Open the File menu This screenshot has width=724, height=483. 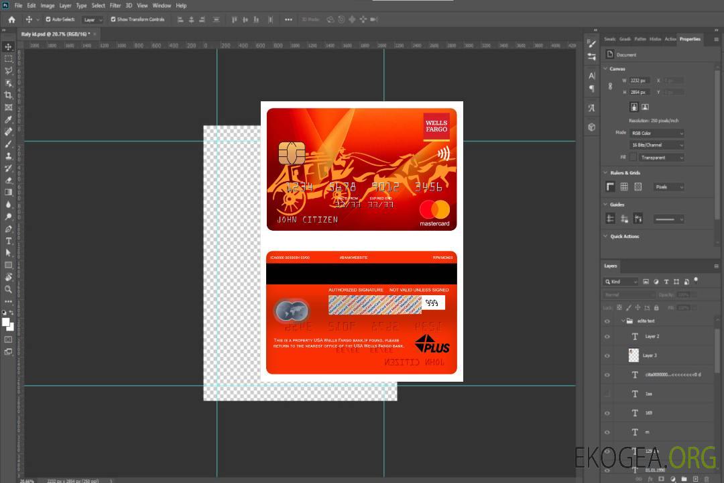click(x=18, y=5)
